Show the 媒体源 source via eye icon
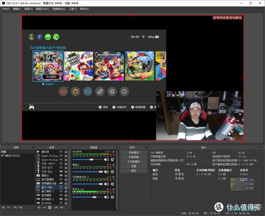 [61, 152]
